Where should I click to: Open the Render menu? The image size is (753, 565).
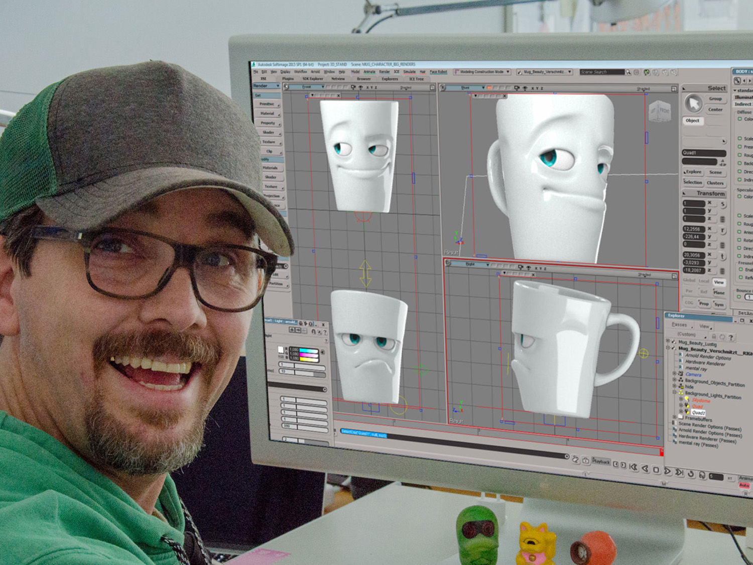[385, 71]
